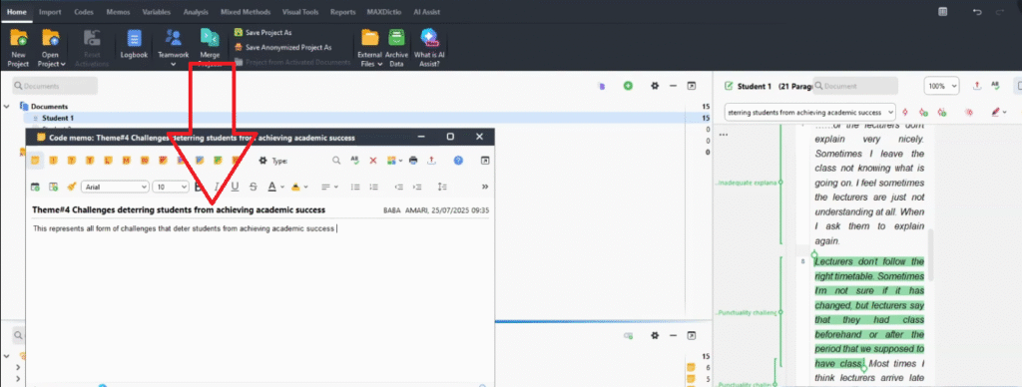Select the default yellow memo type icon
The width and height of the screenshot is (1022, 387).
coord(35,161)
